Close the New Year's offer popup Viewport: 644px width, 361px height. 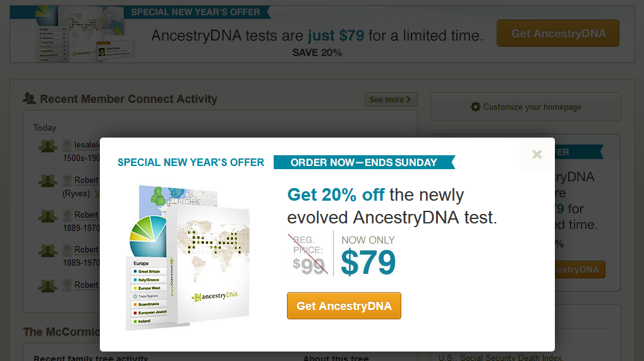pos(537,154)
